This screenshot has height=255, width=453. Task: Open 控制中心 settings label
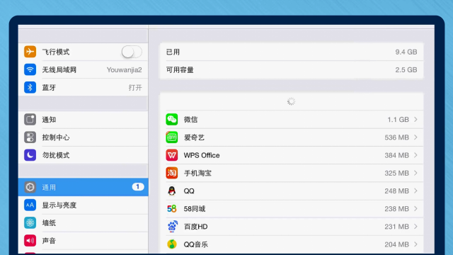coord(56,137)
